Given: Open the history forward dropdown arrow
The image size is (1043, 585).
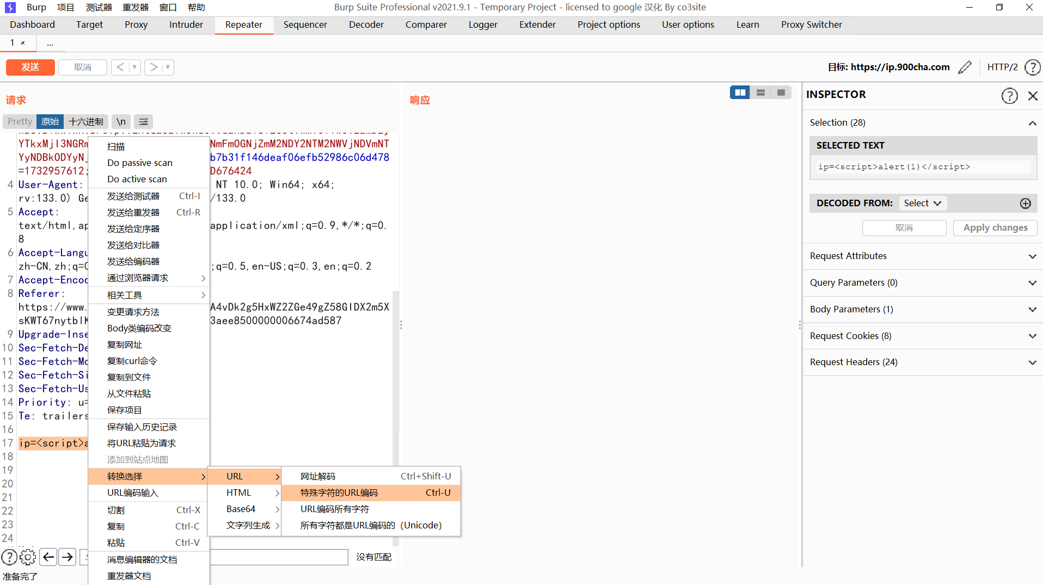Looking at the screenshot, I should click(x=168, y=67).
